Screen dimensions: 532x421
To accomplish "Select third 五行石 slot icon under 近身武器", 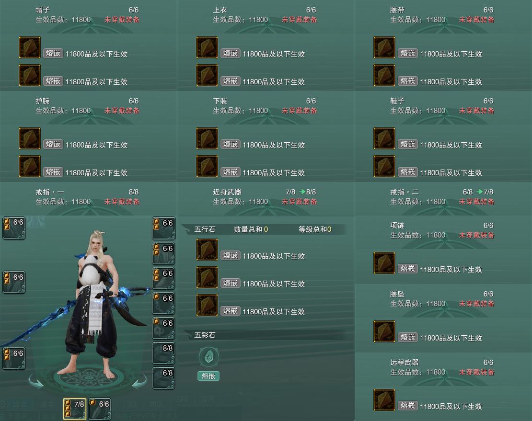I will pyautogui.click(x=207, y=305).
